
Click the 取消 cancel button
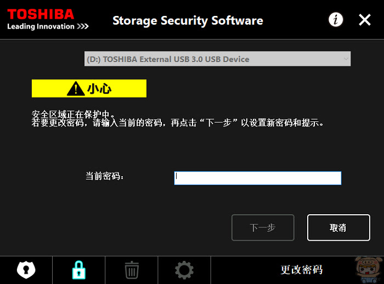pyautogui.click(x=338, y=227)
